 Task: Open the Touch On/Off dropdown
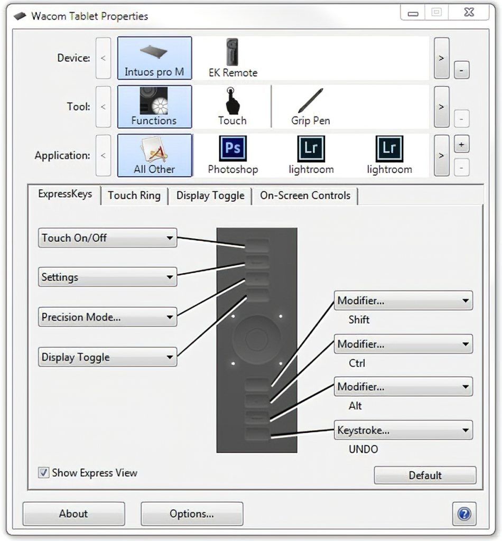pyautogui.click(x=108, y=238)
